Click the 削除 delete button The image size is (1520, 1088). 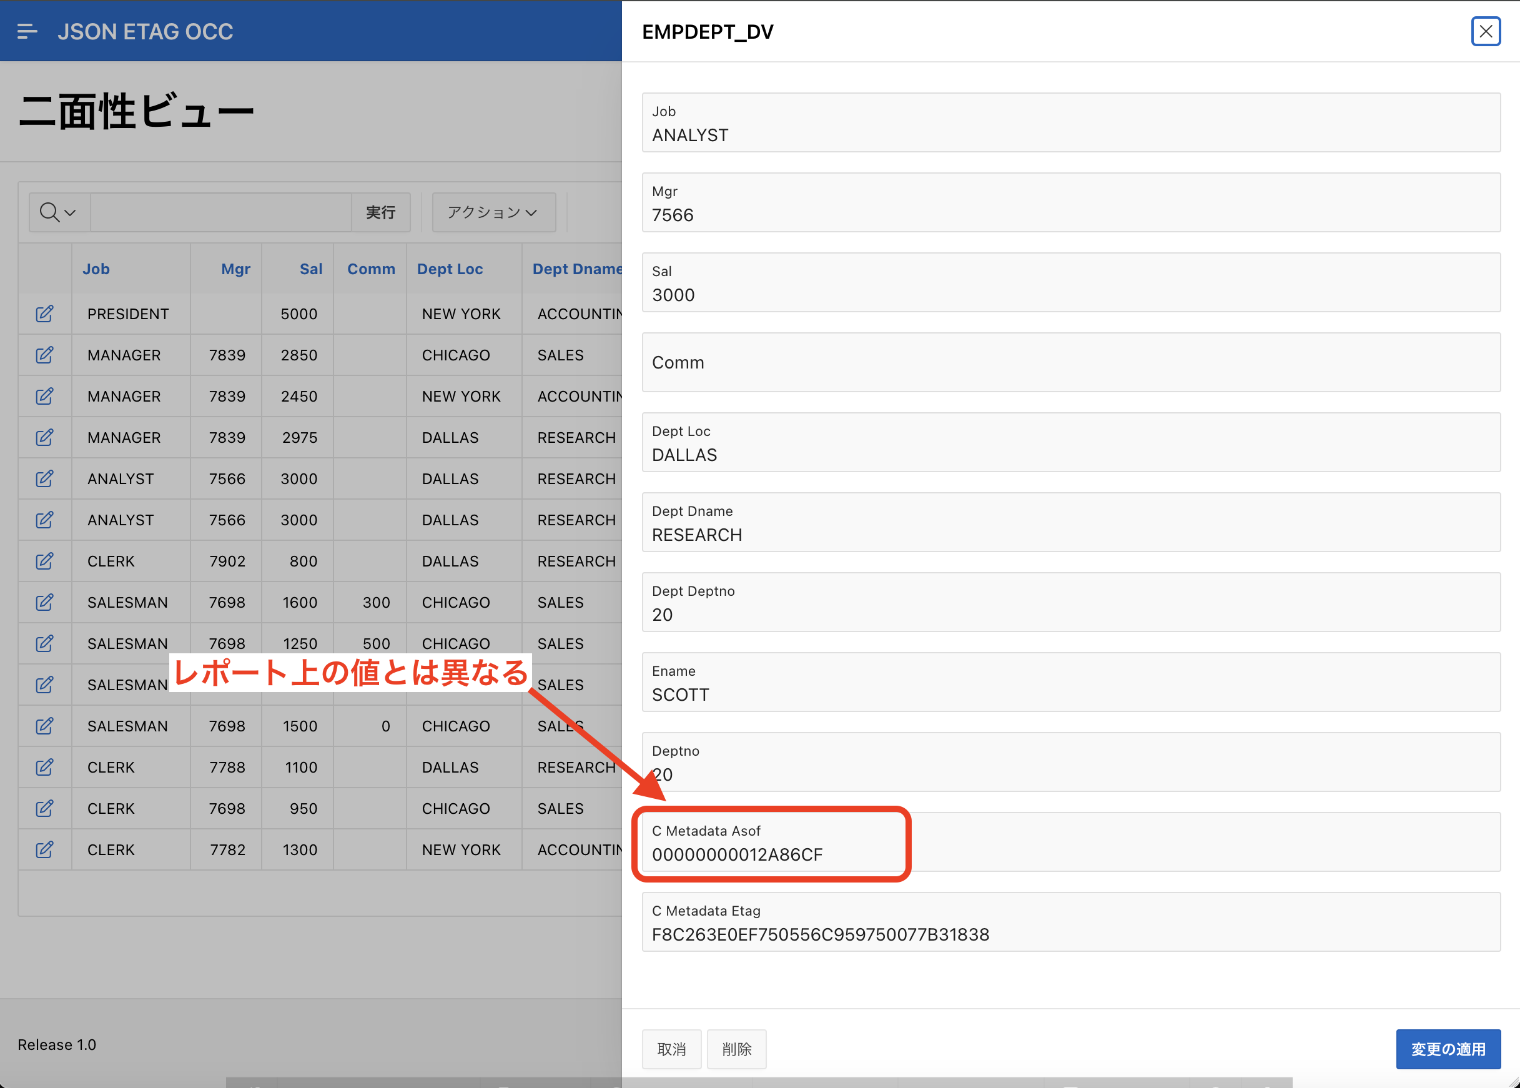point(736,1049)
